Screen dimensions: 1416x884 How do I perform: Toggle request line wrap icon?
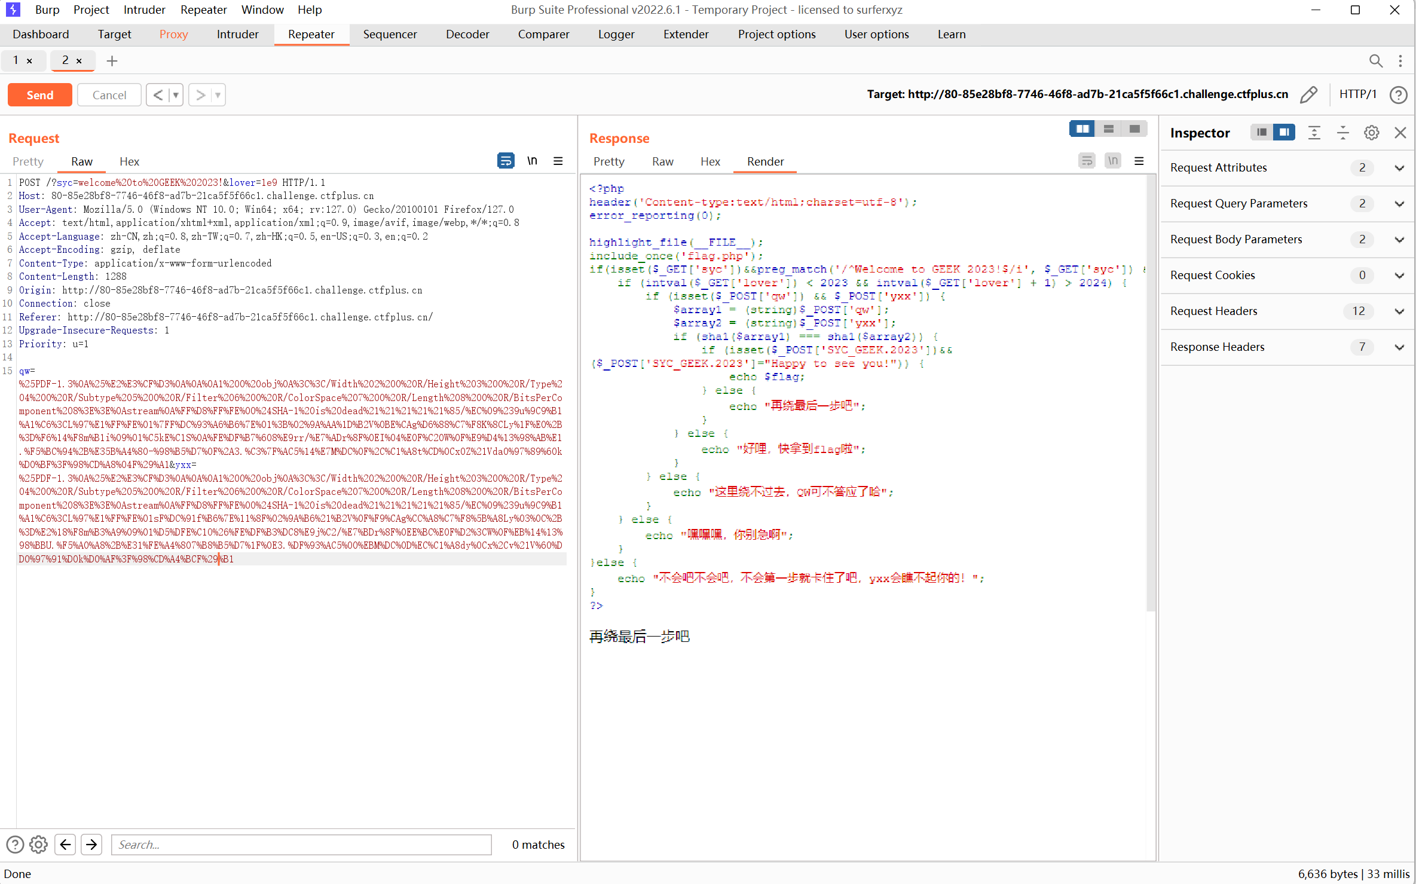pyautogui.click(x=506, y=161)
